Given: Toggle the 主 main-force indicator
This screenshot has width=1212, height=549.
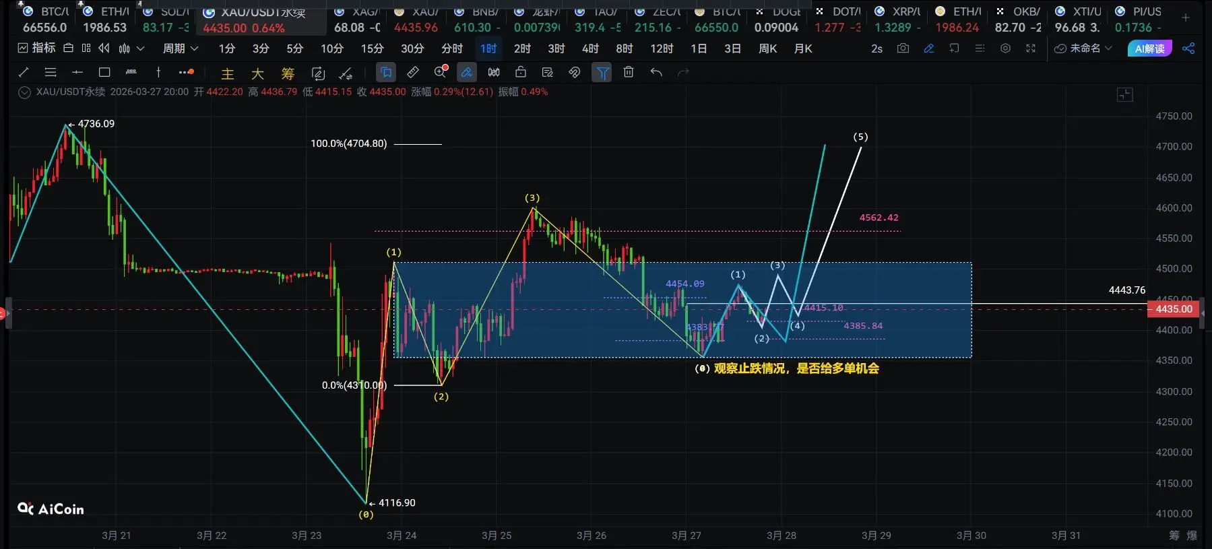Looking at the screenshot, I should pyautogui.click(x=228, y=73).
